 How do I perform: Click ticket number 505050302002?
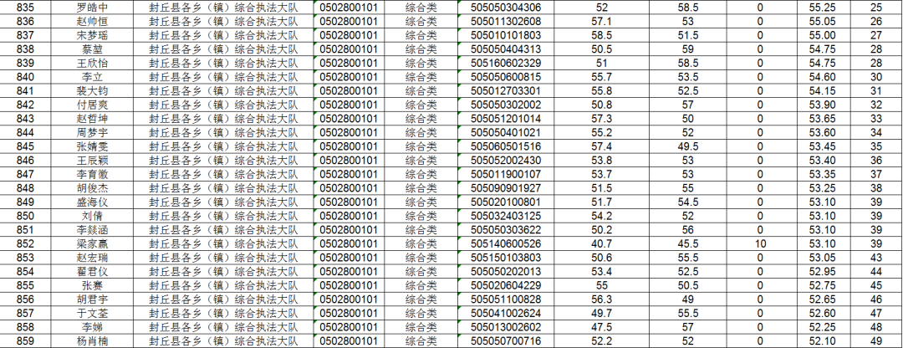pyautogui.click(x=506, y=105)
